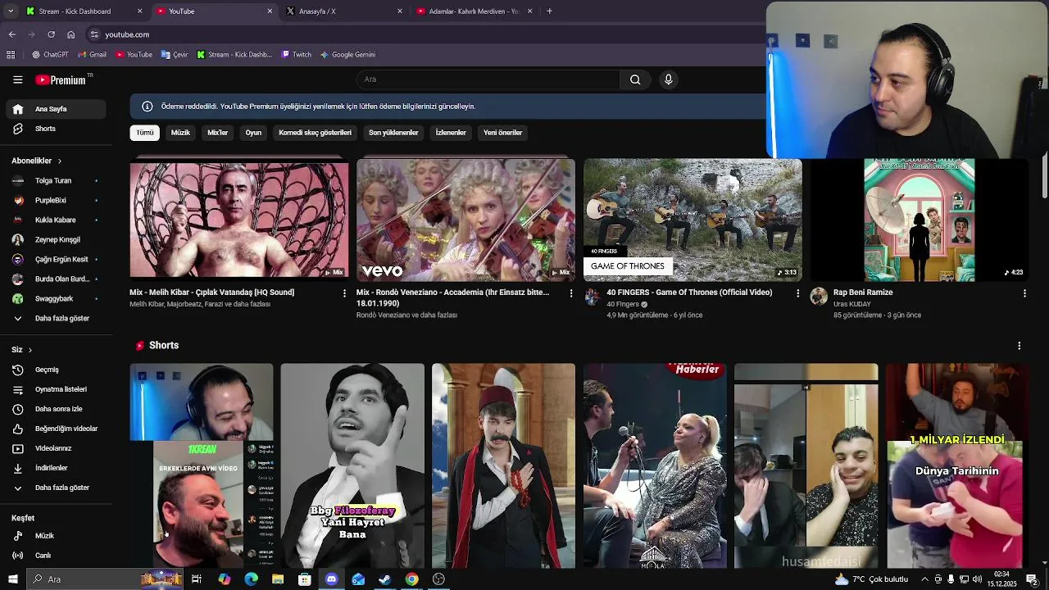The height and width of the screenshot is (590, 1049).
Task: Select Son yüklenenler filter chip
Action: click(393, 133)
